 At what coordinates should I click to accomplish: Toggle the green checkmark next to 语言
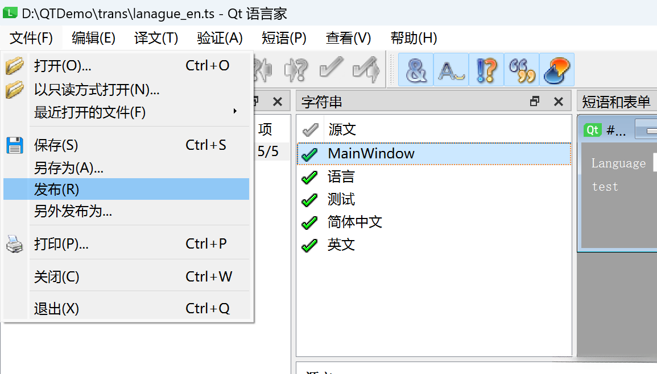(x=309, y=177)
